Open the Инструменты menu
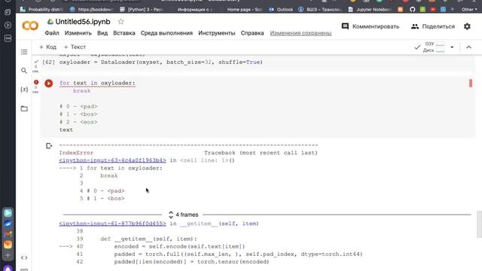Viewport: 482px width, 271px height. pyautogui.click(x=217, y=33)
